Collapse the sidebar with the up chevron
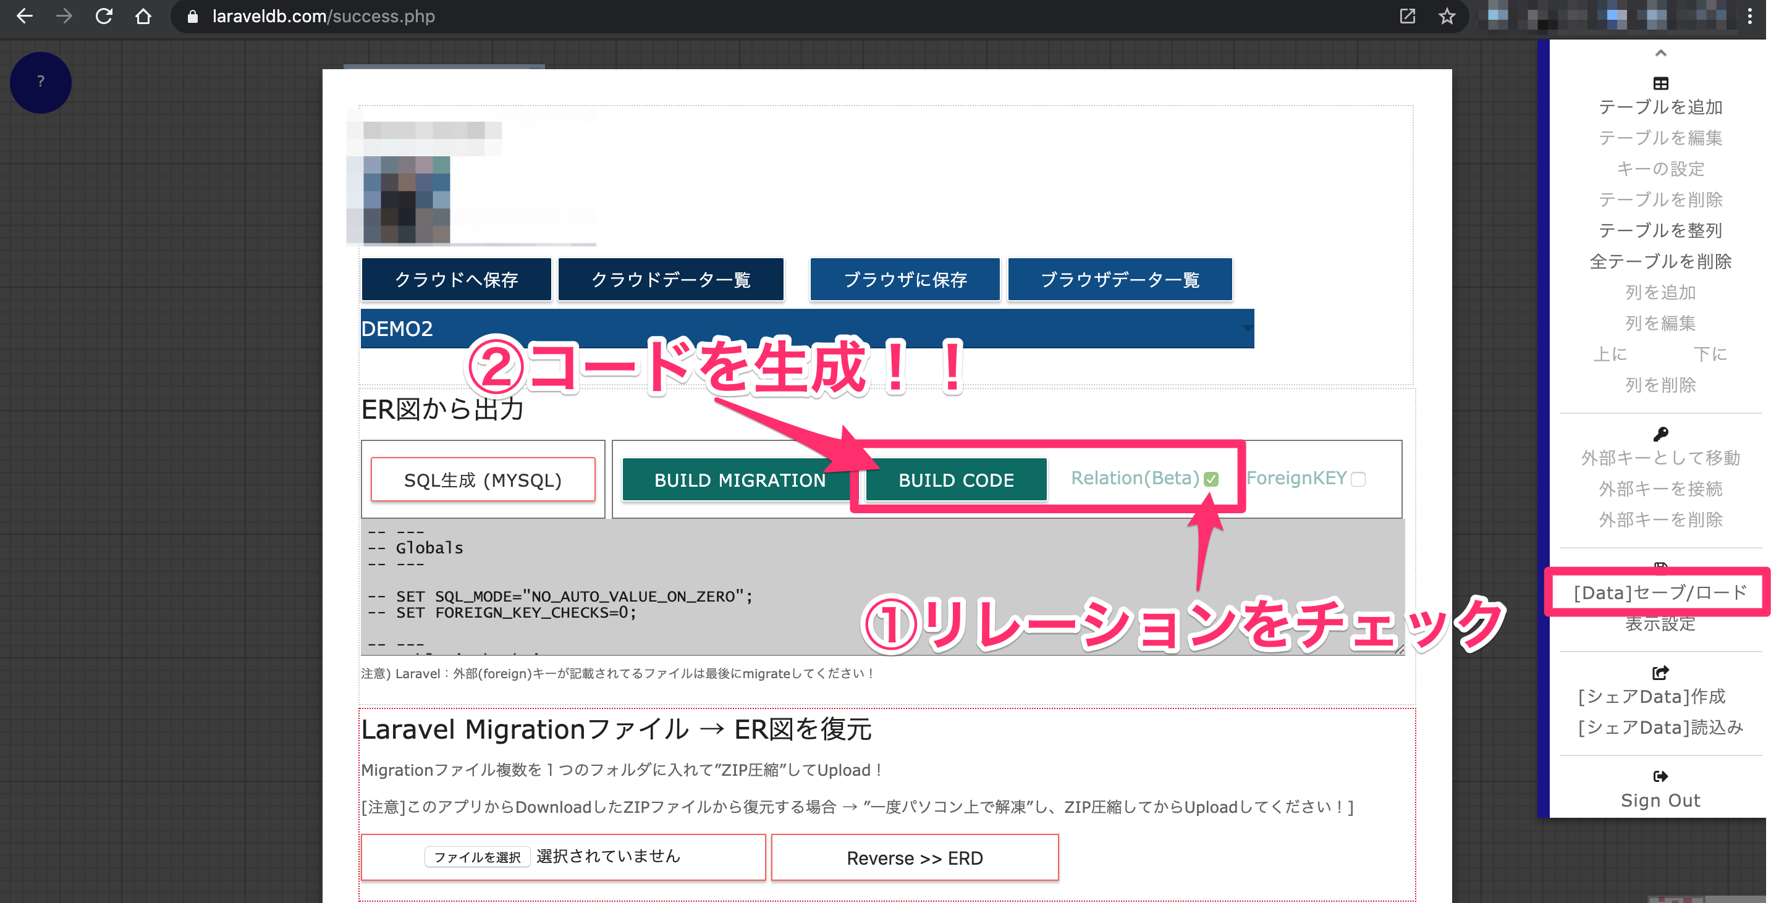This screenshot has width=1771, height=903. pyautogui.click(x=1660, y=53)
